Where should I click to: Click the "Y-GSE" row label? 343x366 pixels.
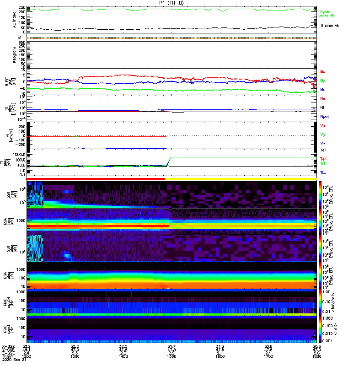[8, 350]
